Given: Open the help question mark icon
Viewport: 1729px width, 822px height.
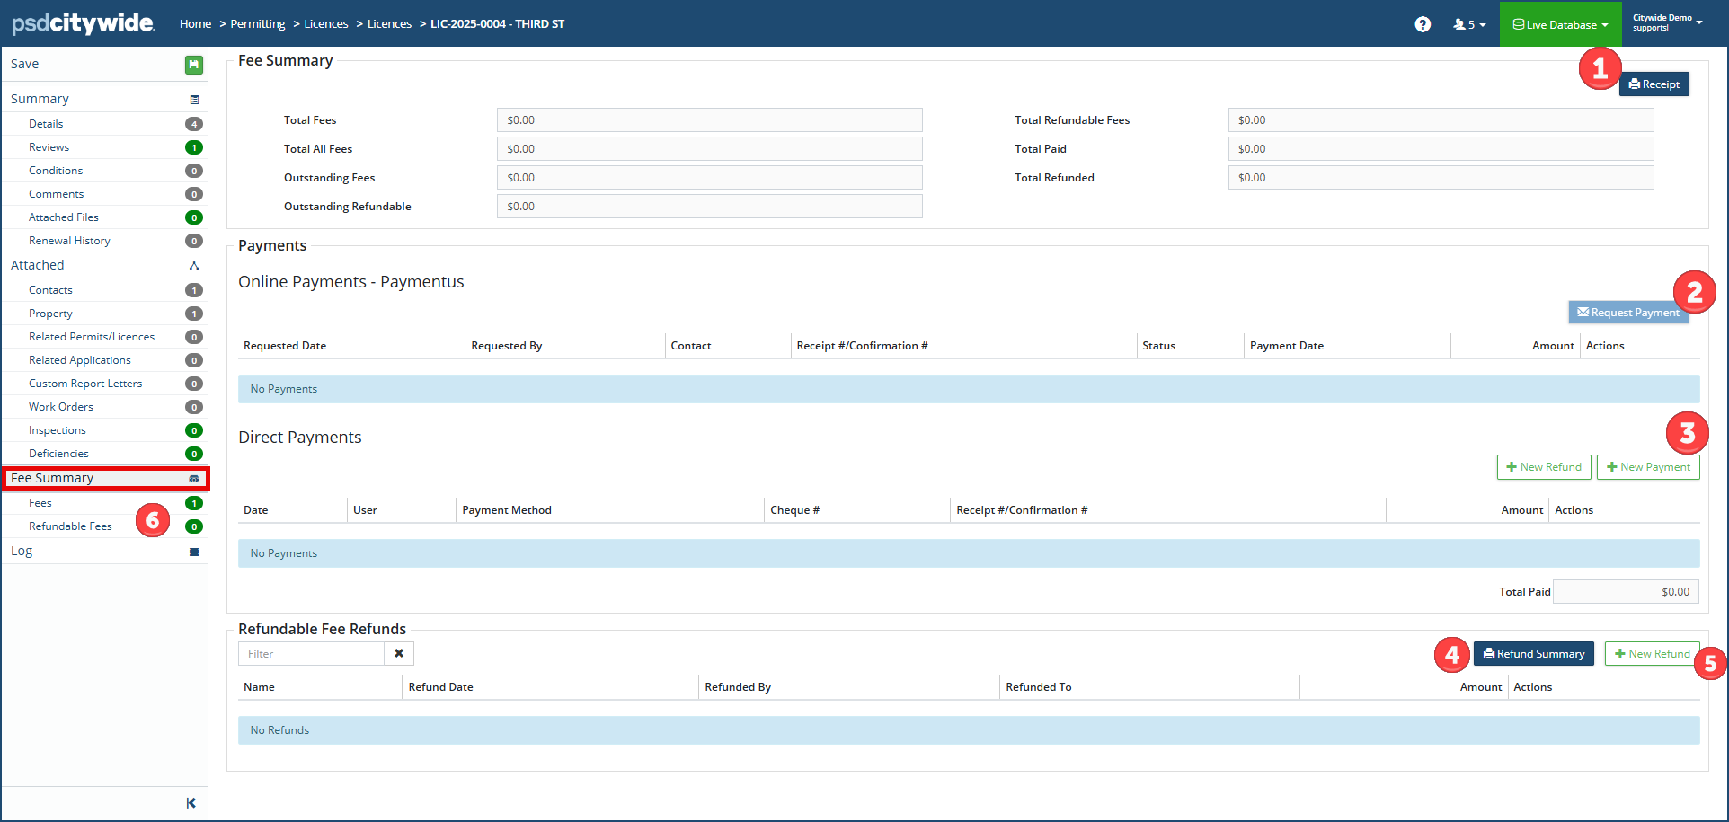Looking at the screenshot, I should coord(1423,24).
